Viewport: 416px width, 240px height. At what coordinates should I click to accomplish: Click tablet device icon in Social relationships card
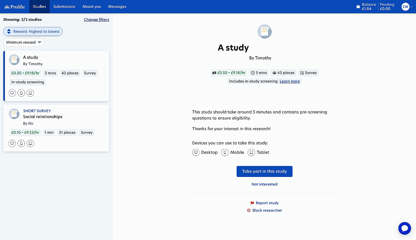[x=31, y=143]
